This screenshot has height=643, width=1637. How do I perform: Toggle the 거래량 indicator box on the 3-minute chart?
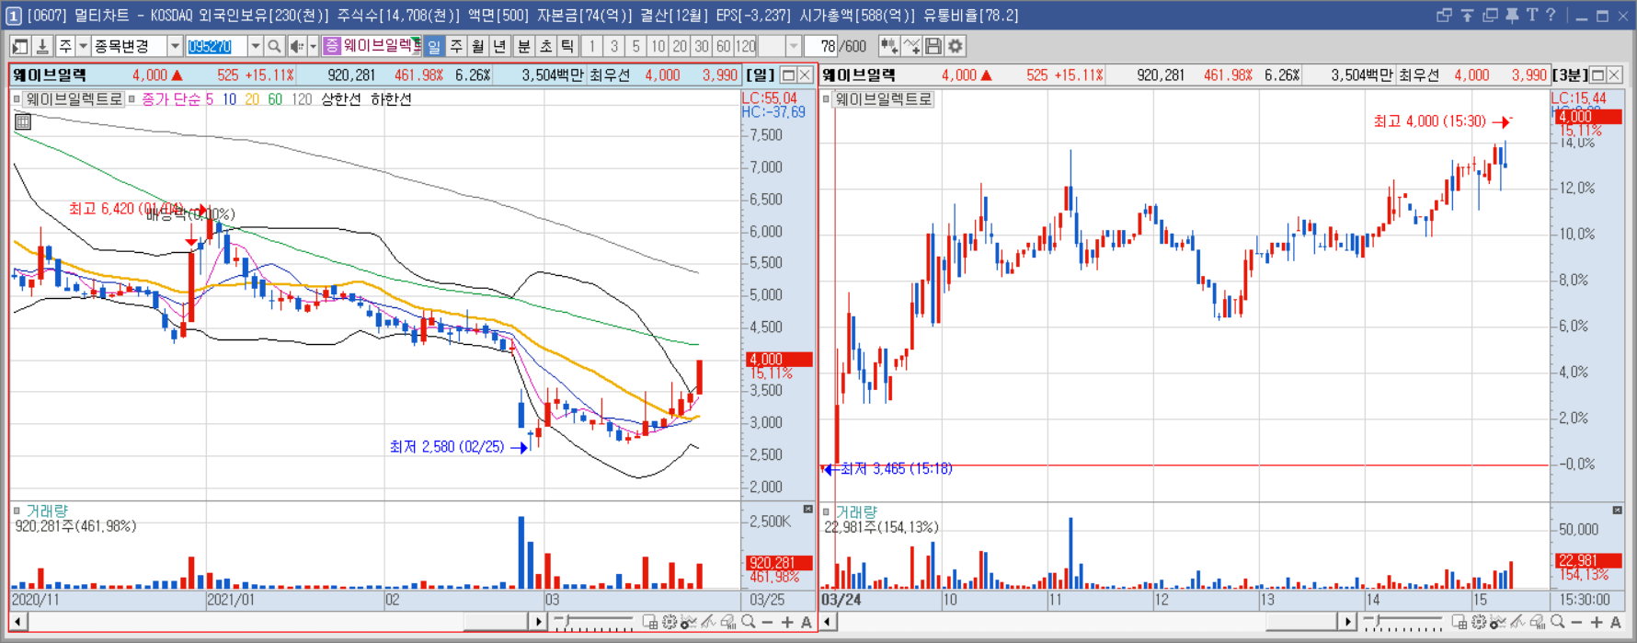coord(826,511)
